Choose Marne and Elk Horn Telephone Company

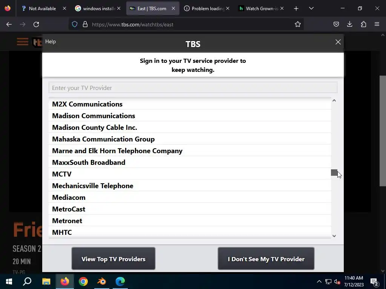[190, 151]
